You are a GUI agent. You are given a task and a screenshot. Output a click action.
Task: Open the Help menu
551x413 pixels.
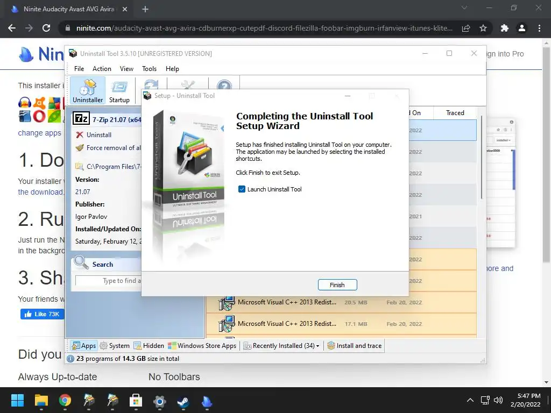click(172, 69)
